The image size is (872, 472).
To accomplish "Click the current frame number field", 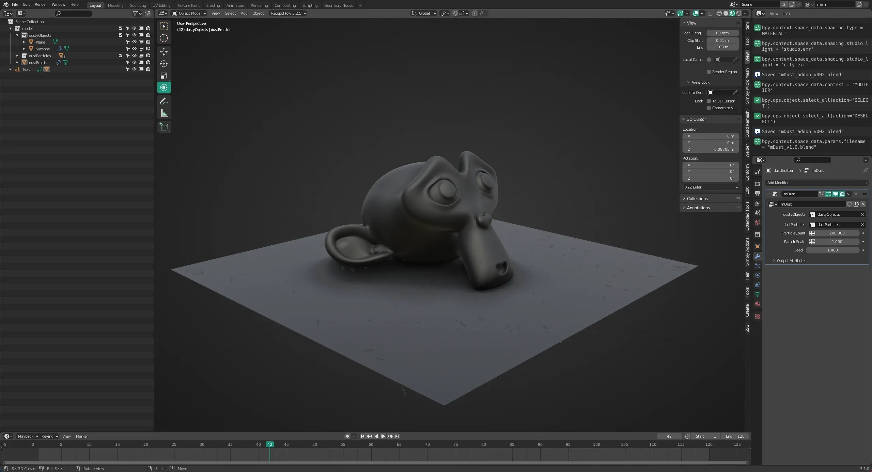I will click(669, 436).
